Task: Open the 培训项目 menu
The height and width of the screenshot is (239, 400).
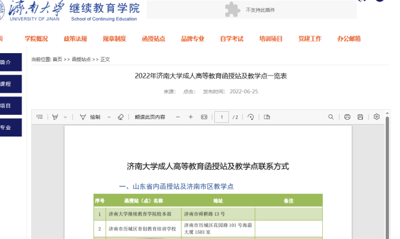Action: pyautogui.click(x=270, y=39)
